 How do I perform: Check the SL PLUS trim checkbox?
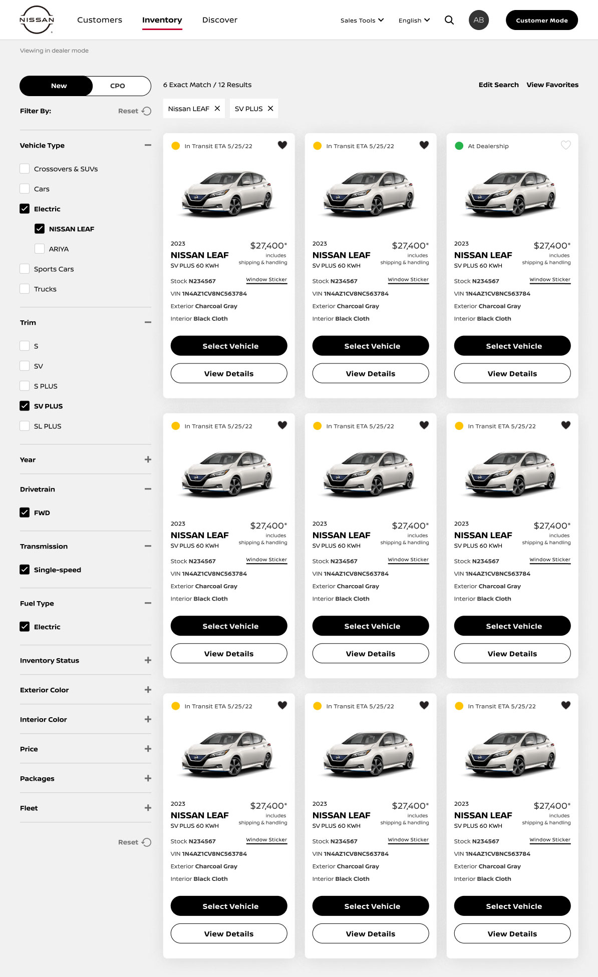click(25, 426)
